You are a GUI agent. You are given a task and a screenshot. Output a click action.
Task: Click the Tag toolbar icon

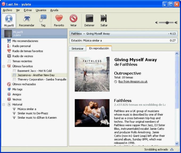(43, 21)
